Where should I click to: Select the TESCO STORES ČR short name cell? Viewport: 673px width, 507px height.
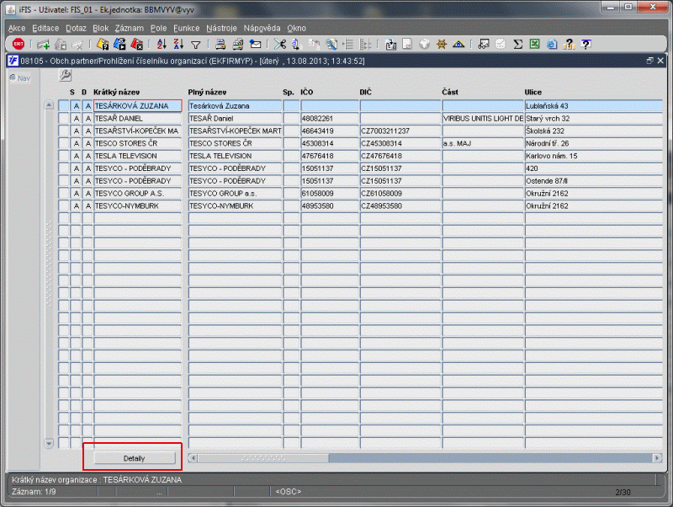coord(137,143)
